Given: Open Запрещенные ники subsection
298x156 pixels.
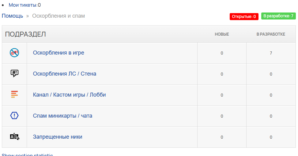Looking at the screenshot, I should click(58, 137).
